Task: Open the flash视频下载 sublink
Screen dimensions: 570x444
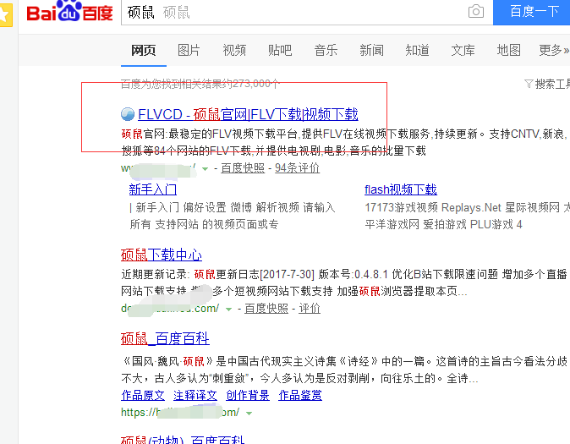Action: (x=401, y=189)
